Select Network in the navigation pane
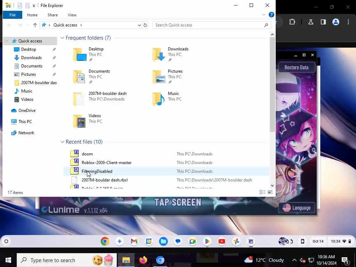Screen dimensions: 356x267 (26, 133)
